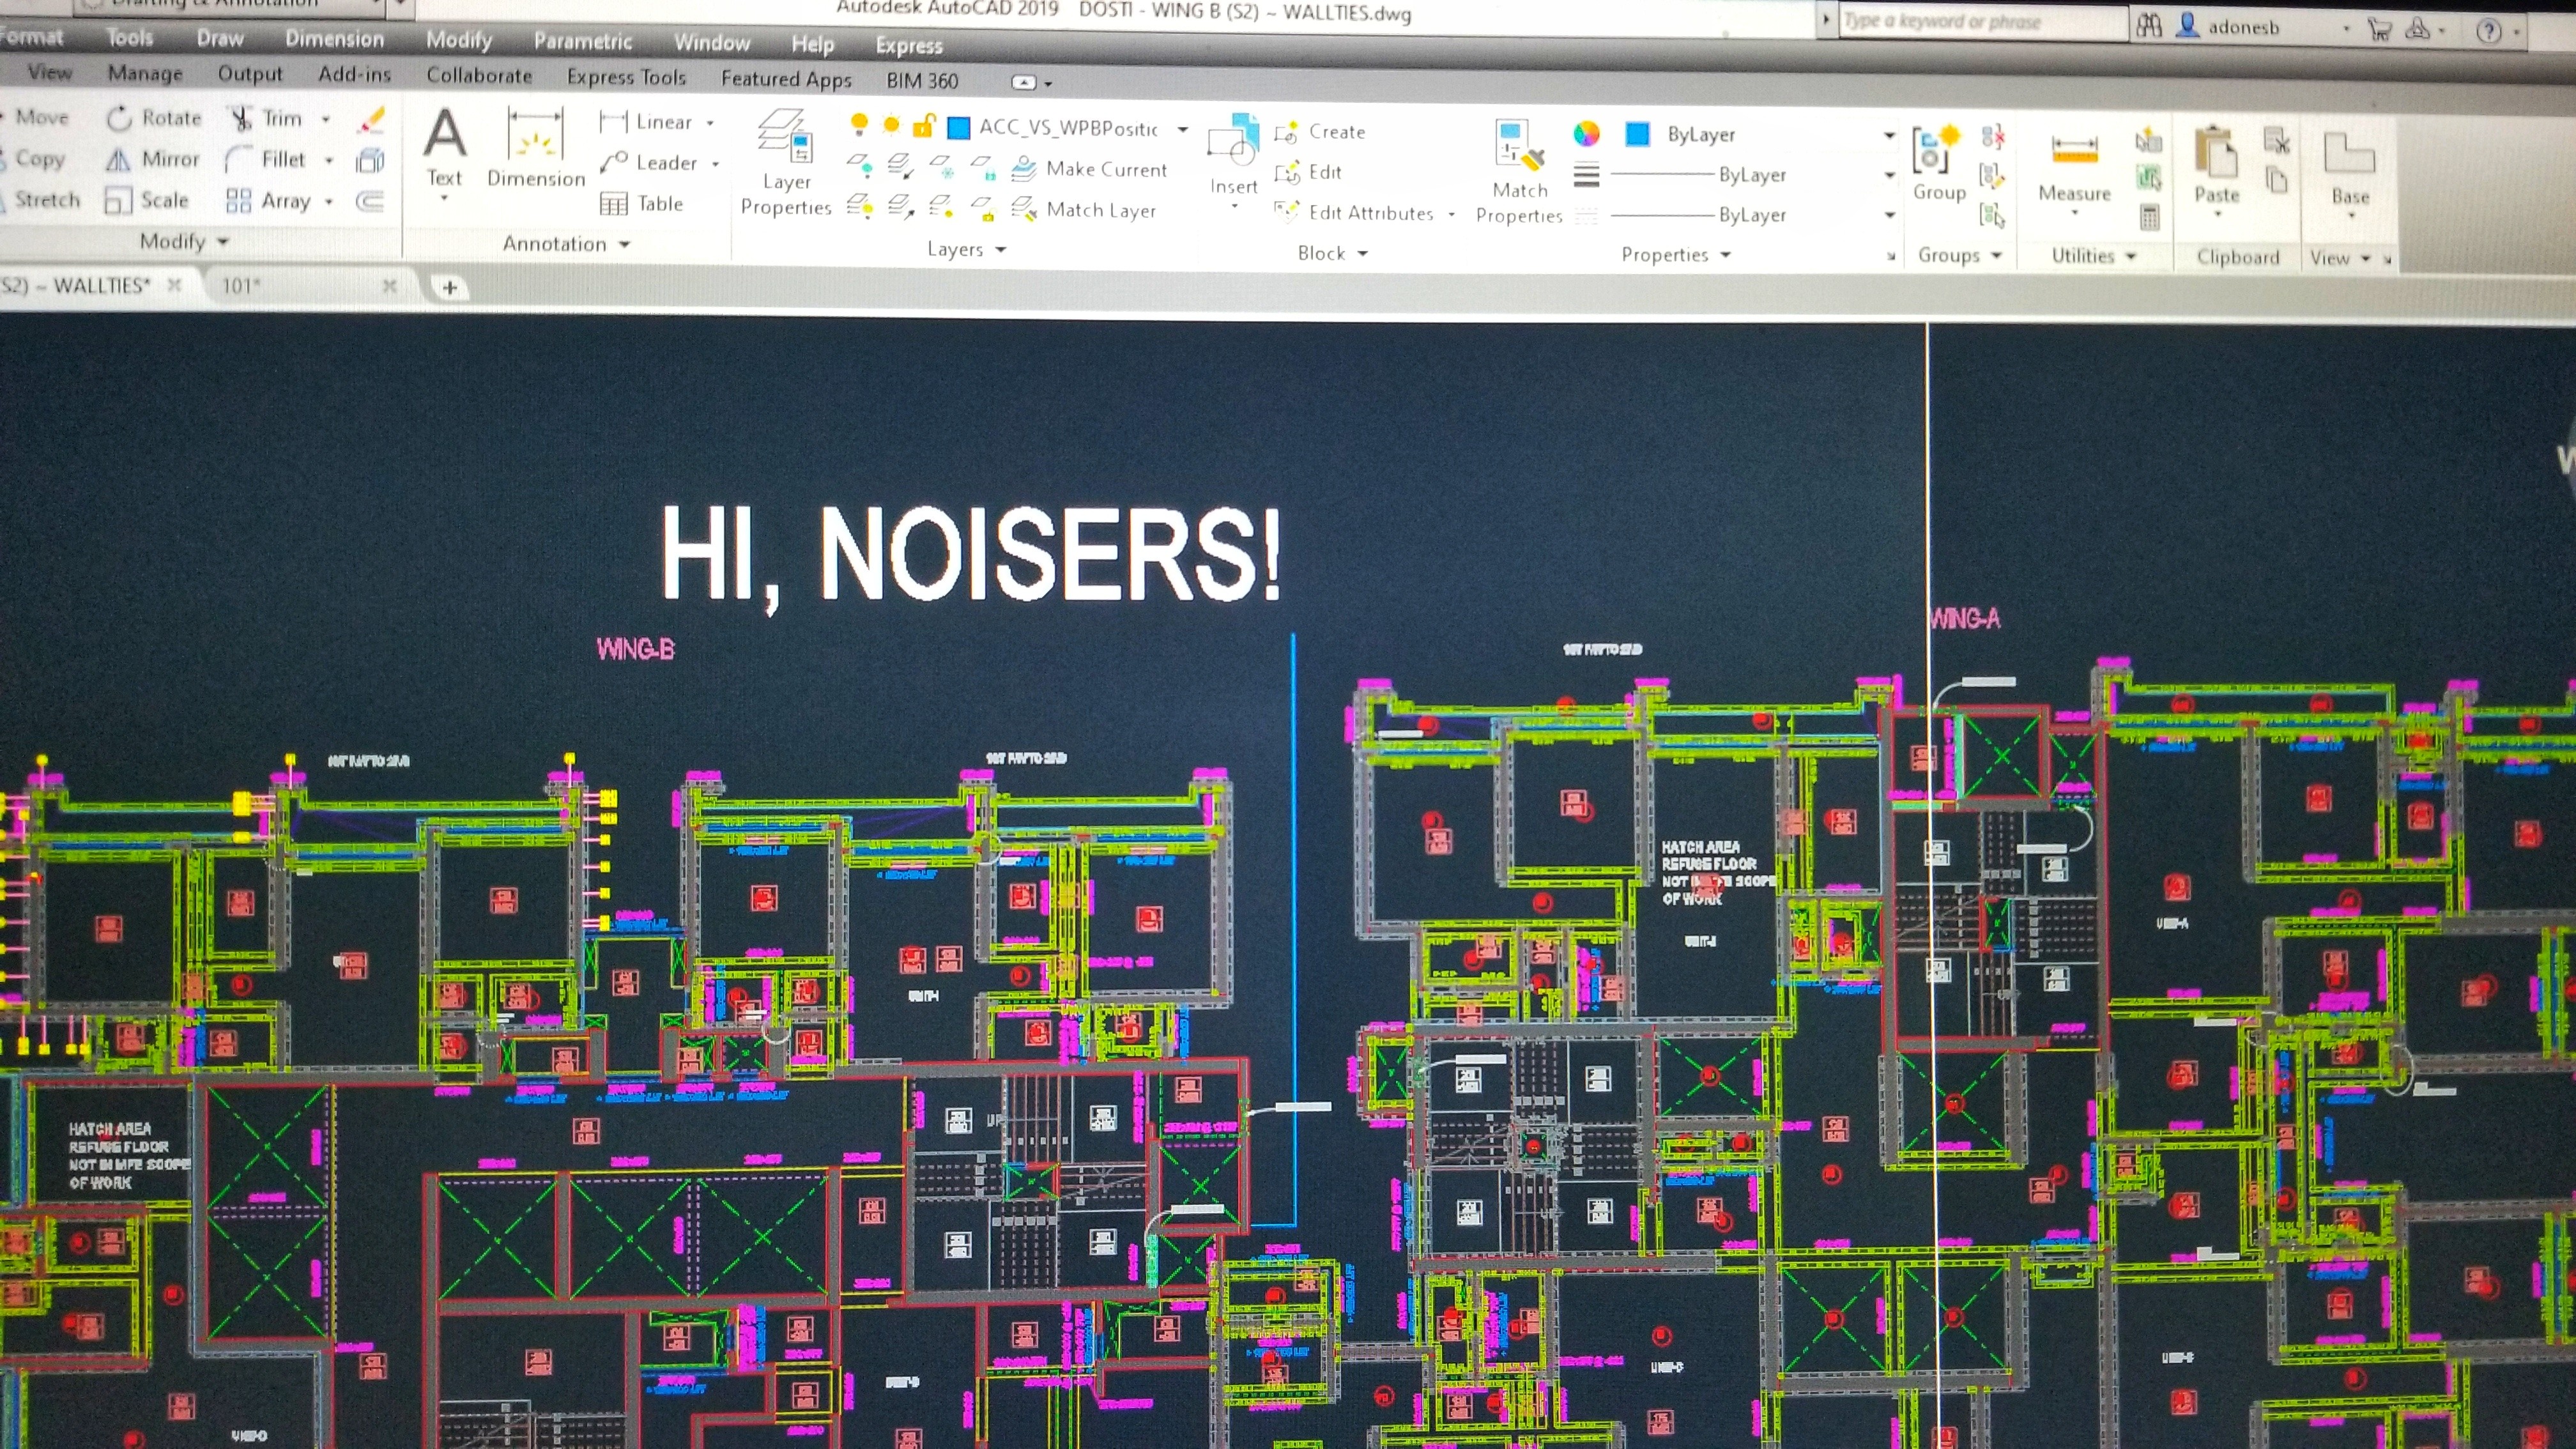Select the Leader tool
The height and width of the screenshot is (1449, 2576).
pos(649,162)
